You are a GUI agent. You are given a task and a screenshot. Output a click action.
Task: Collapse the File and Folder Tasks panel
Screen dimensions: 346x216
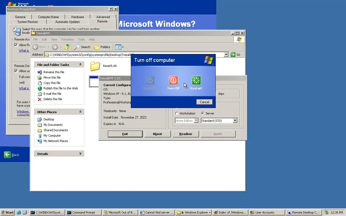pos(80,65)
